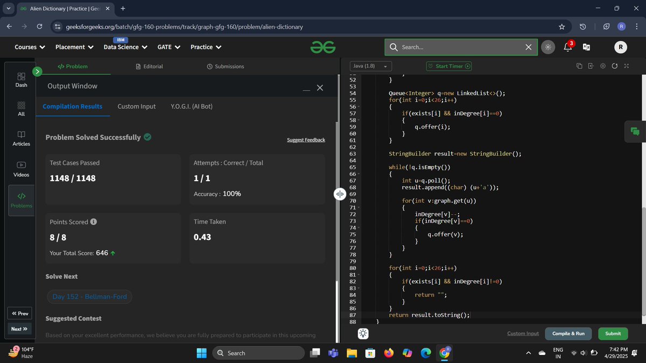Click the lightbulb hint icon
The image size is (646, 363).
pos(363,333)
